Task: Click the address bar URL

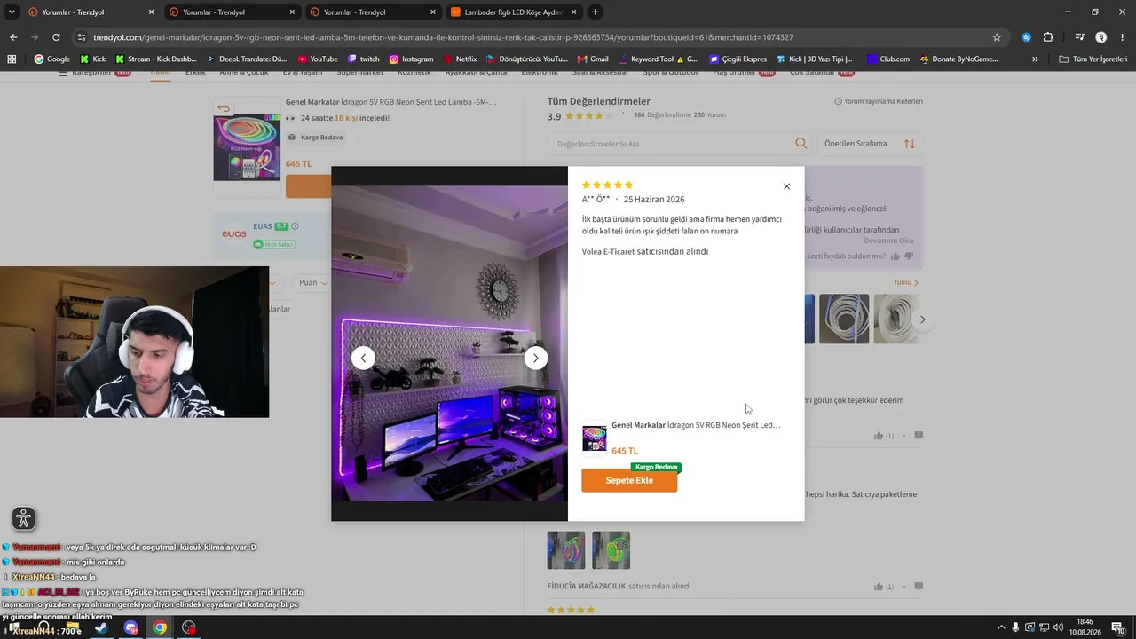Action: pyautogui.click(x=444, y=37)
